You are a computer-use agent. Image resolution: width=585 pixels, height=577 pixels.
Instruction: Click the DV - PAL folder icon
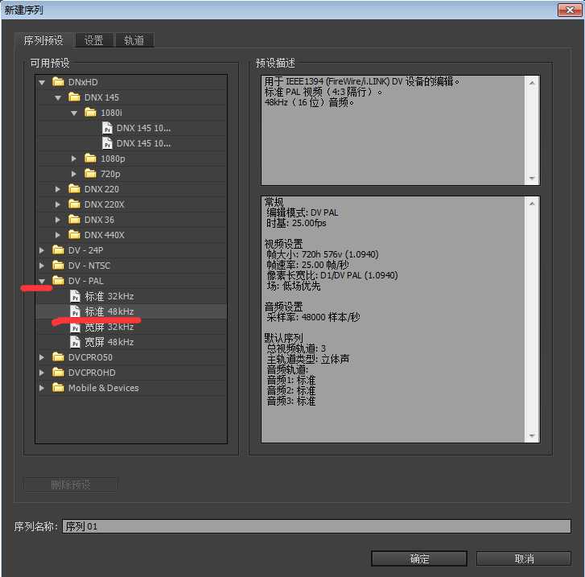(x=58, y=281)
